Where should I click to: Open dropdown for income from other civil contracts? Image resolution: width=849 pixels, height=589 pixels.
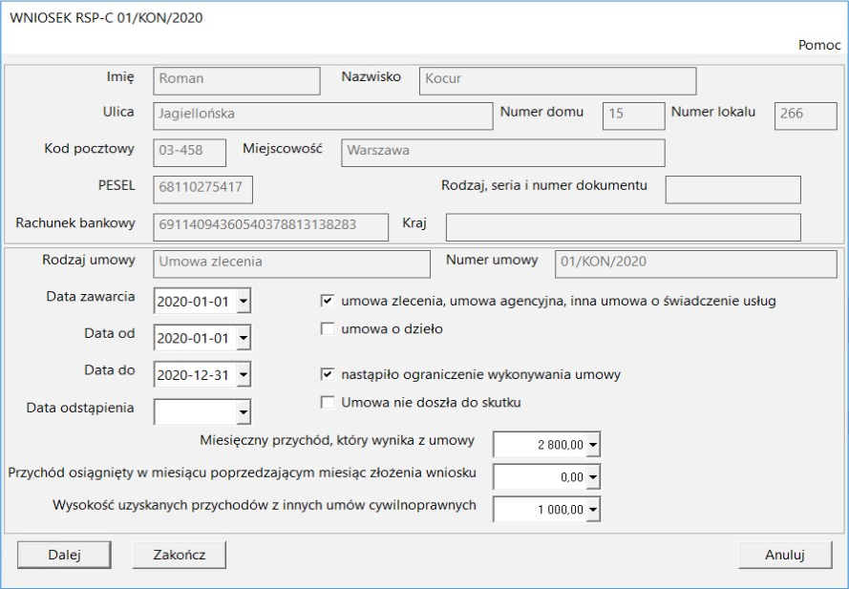(x=593, y=510)
